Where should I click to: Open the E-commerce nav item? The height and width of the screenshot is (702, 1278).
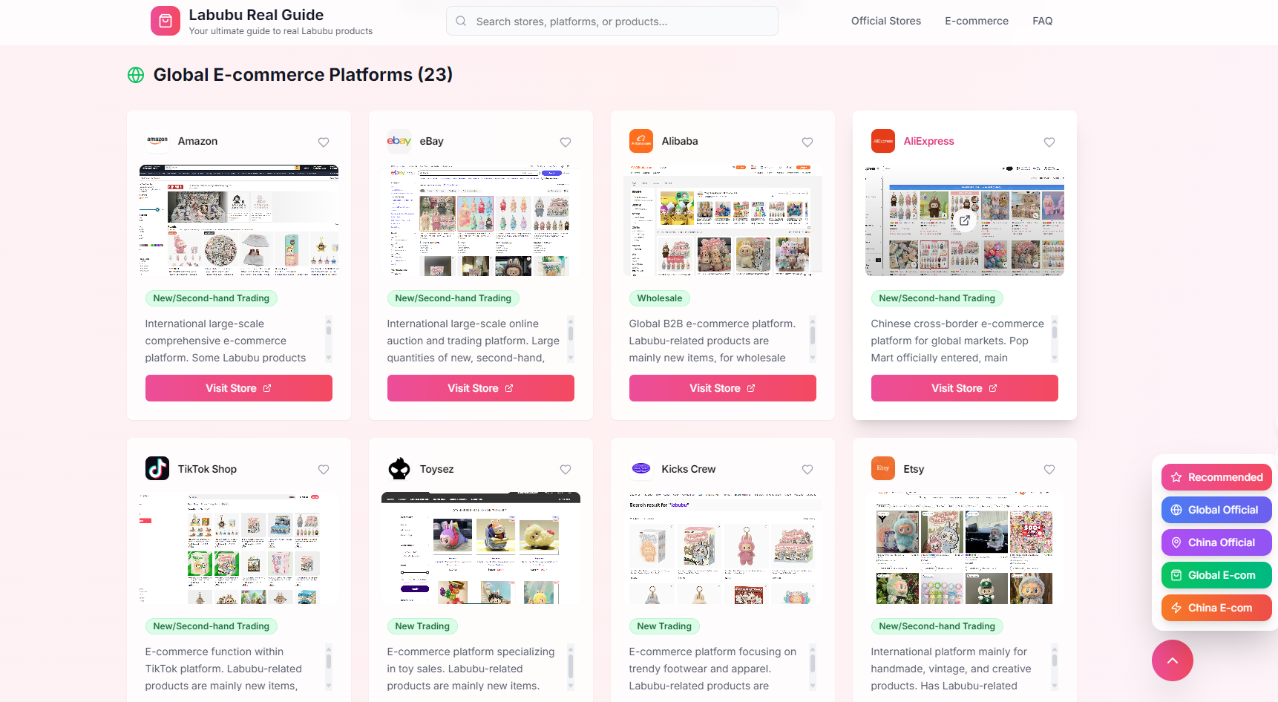977,21
